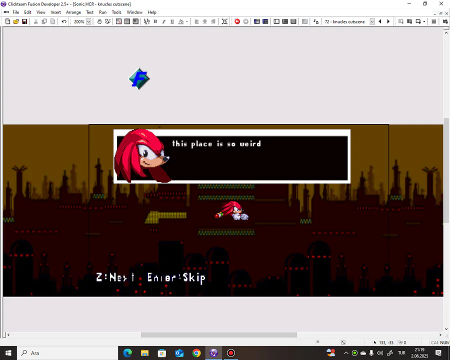Open File Explorer from taskbar
This screenshot has width=450, height=360.
tap(144, 353)
